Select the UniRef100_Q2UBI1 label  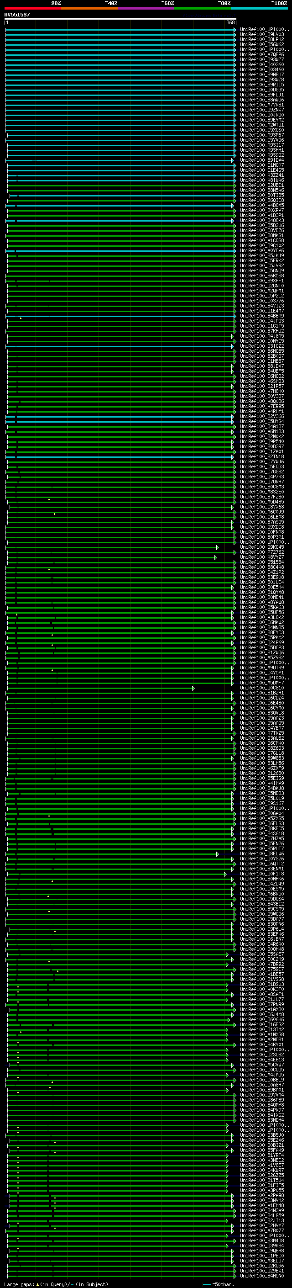[262, 185]
